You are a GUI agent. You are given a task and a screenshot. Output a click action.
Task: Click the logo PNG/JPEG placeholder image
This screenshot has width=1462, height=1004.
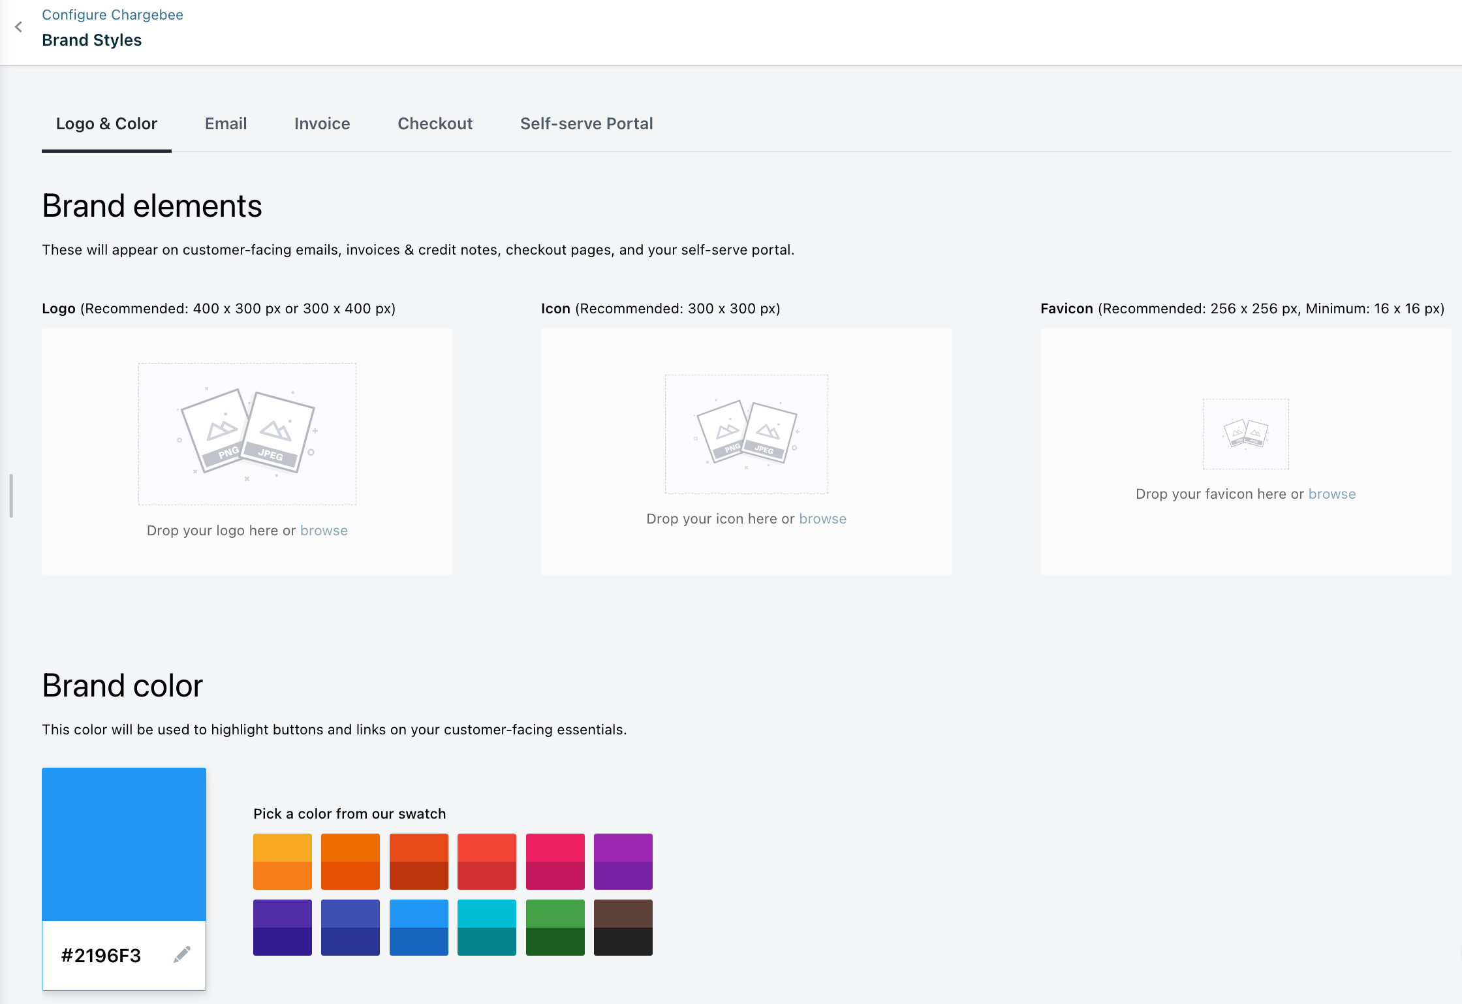tap(247, 433)
